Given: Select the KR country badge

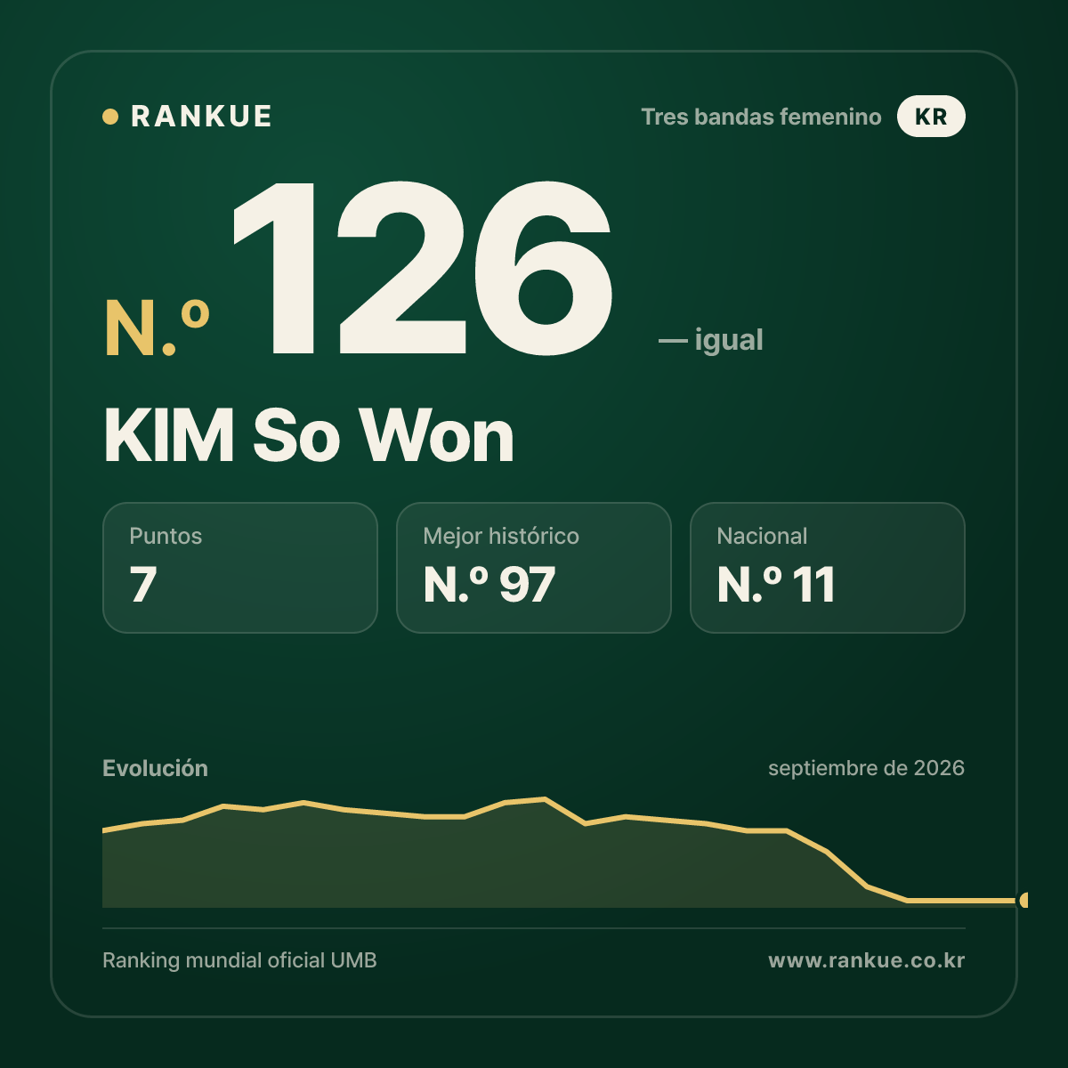Looking at the screenshot, I should pyautogui.click(x=931, y=117).
